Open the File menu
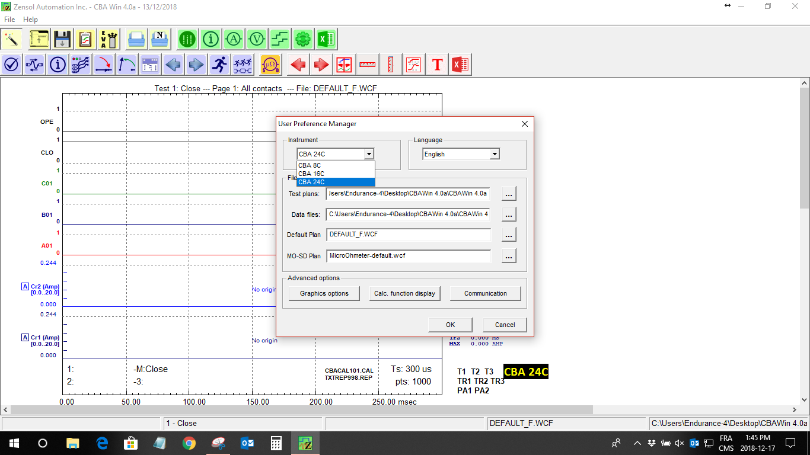Screen dimensions: 810x455 pyautogui.click(x=9, y=20)
